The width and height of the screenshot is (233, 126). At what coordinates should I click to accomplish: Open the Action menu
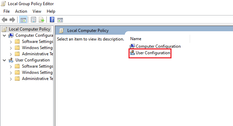point(21,11)
